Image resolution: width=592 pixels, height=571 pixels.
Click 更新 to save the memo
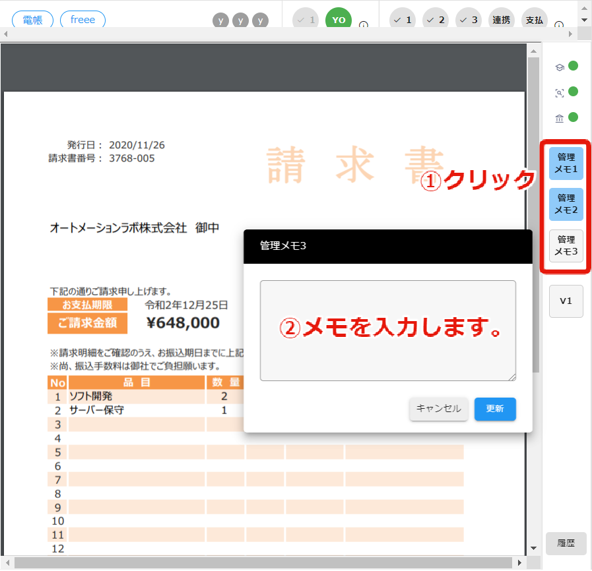(495, 409)
